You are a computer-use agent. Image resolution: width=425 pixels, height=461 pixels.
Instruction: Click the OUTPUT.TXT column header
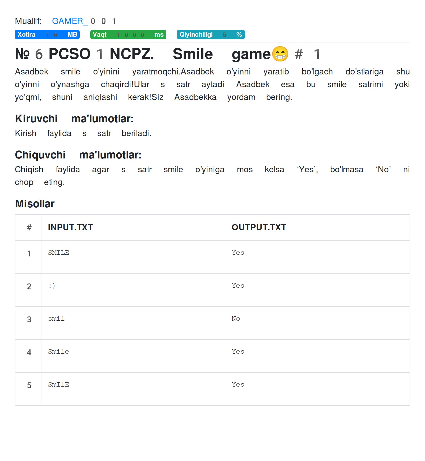point(259,227)
